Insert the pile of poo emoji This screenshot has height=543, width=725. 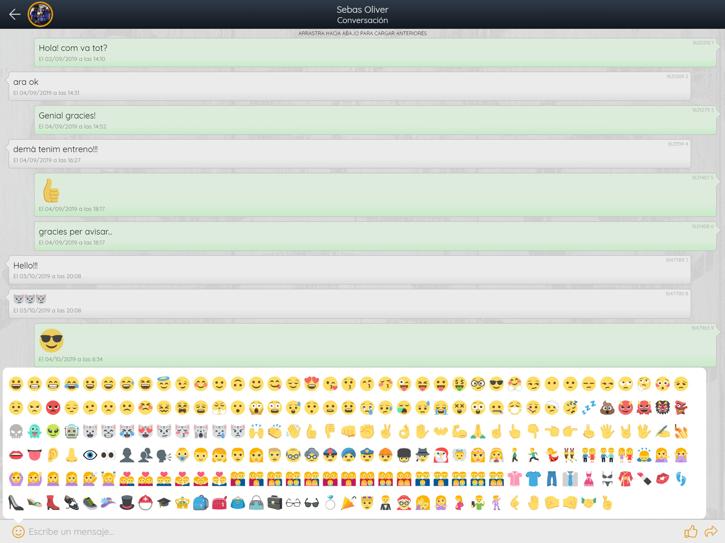click(607, 408)
